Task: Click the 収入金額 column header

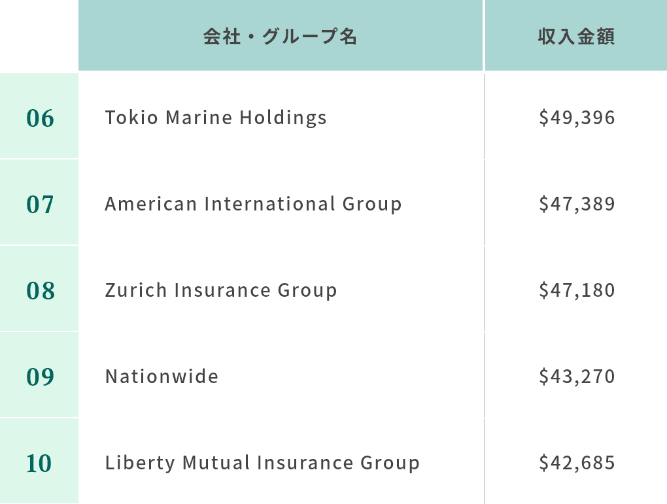Action: pos(576,35)
